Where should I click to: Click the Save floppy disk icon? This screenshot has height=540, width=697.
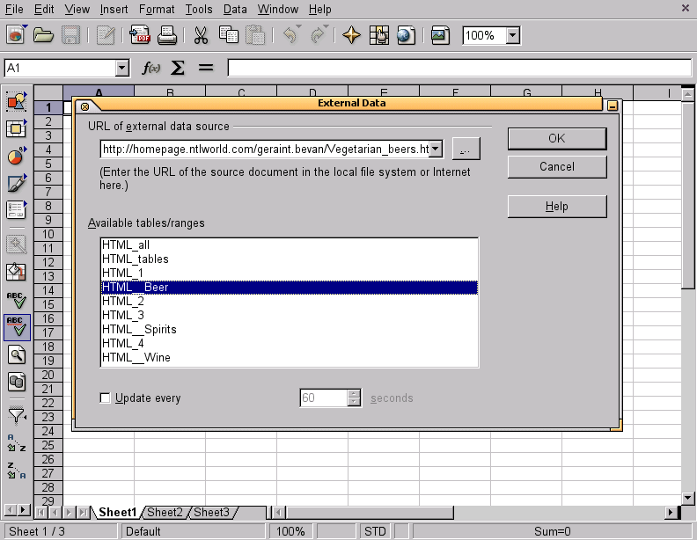70,35
